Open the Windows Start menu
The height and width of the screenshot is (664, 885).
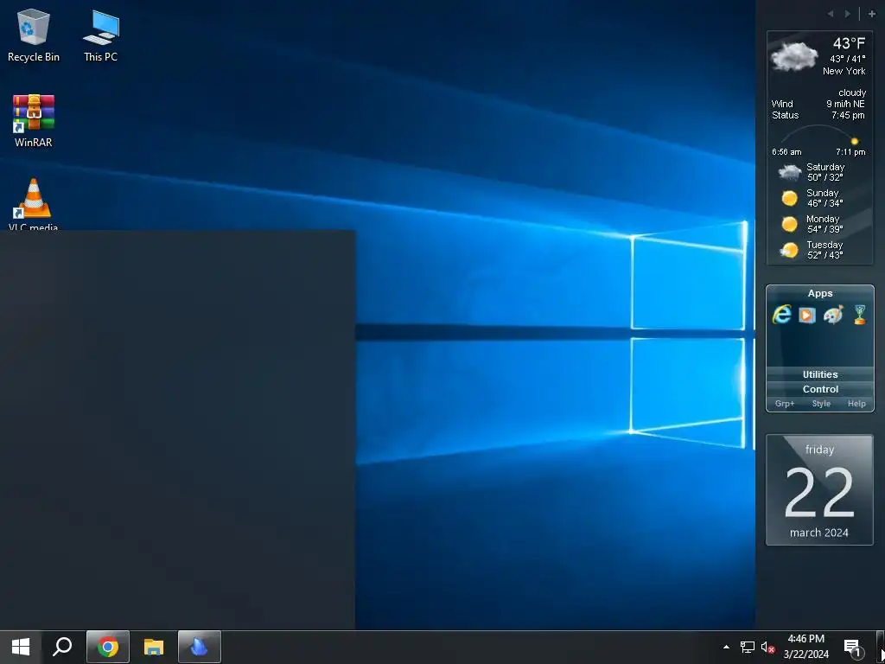[x=21, y=647]
